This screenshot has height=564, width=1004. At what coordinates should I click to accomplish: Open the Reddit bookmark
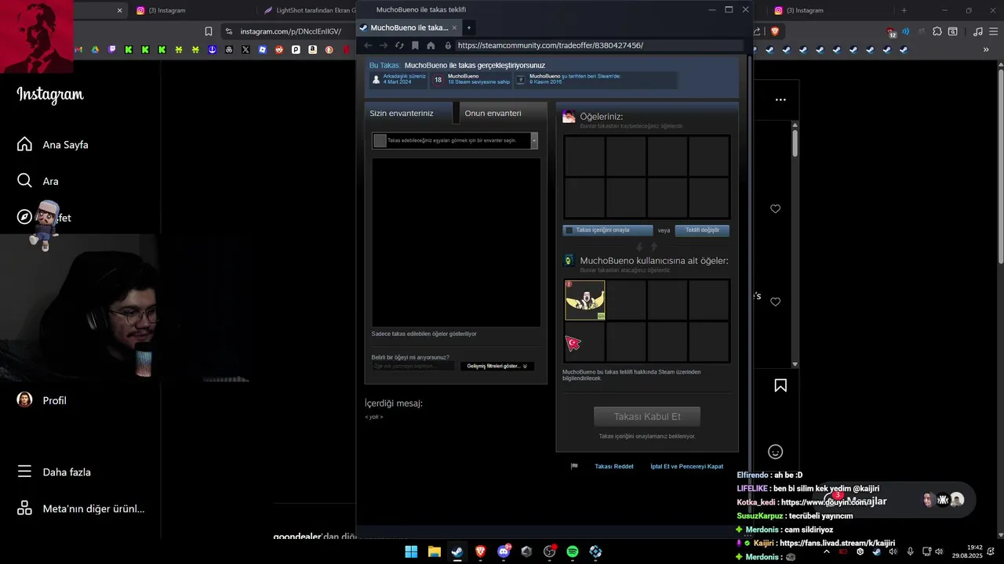pos(279,49)
